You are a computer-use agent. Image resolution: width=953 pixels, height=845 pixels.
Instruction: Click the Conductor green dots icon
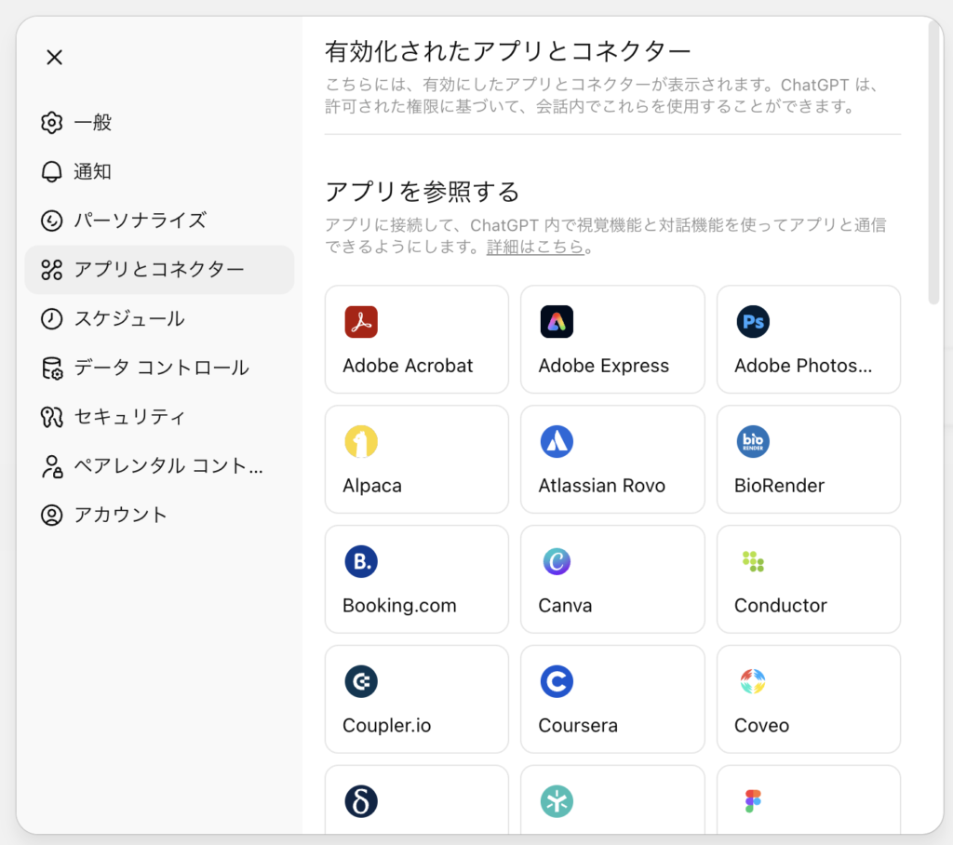753,562
